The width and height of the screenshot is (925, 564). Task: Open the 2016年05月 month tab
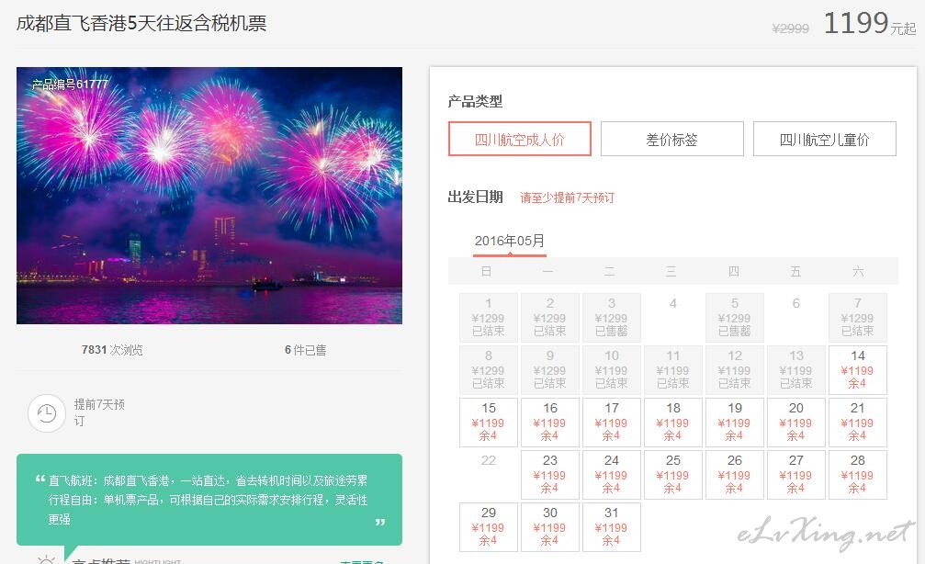coord(510,242)
